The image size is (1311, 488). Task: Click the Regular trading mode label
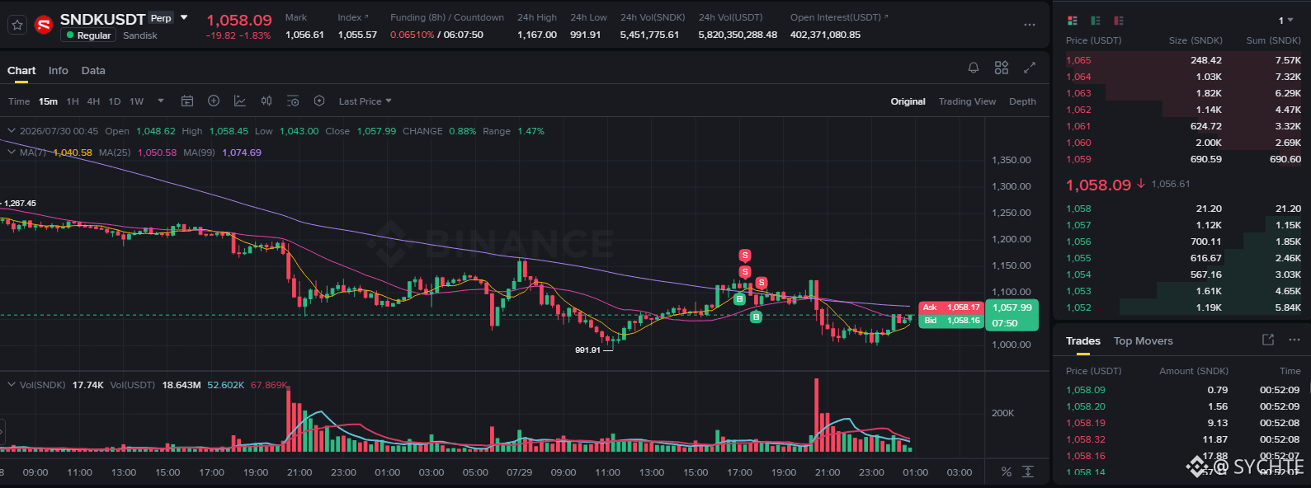coord(88,35)
